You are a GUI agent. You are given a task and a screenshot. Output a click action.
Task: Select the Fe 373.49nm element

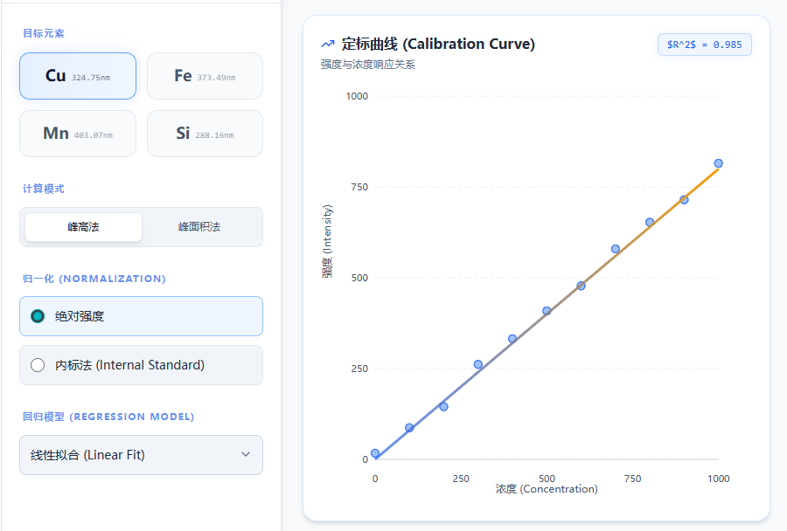click(205, 76)
